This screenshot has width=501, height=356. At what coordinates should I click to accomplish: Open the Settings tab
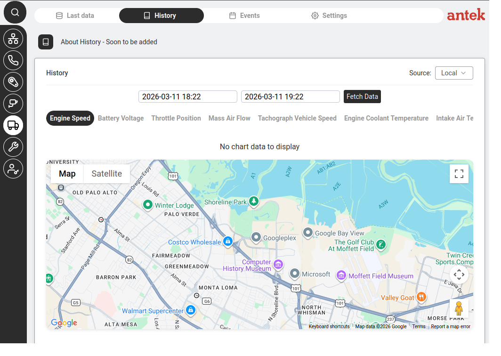point(329,16)
